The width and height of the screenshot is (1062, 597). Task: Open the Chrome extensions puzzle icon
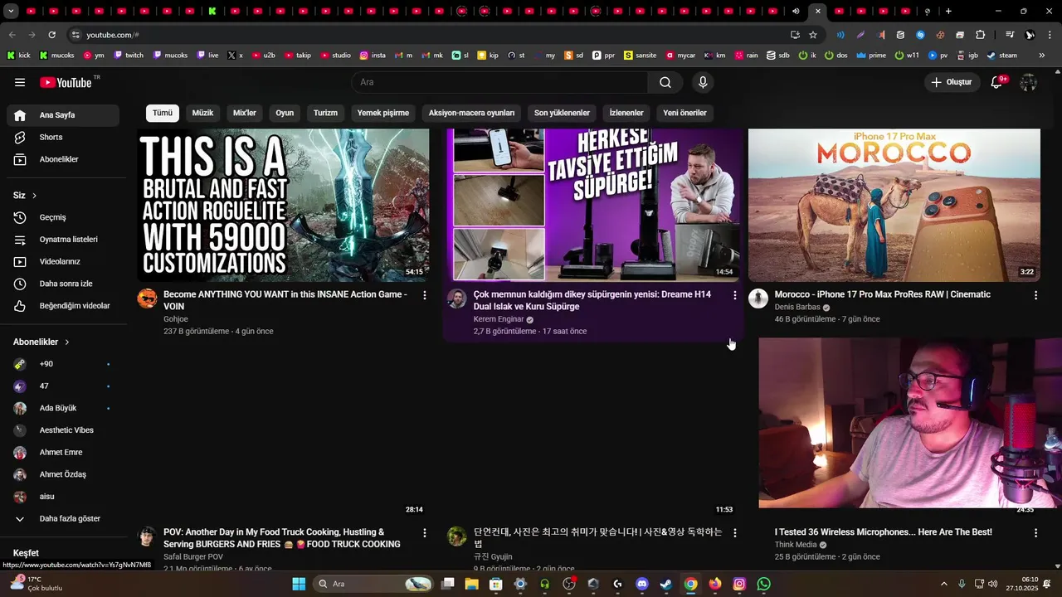[x=980, y=35]
